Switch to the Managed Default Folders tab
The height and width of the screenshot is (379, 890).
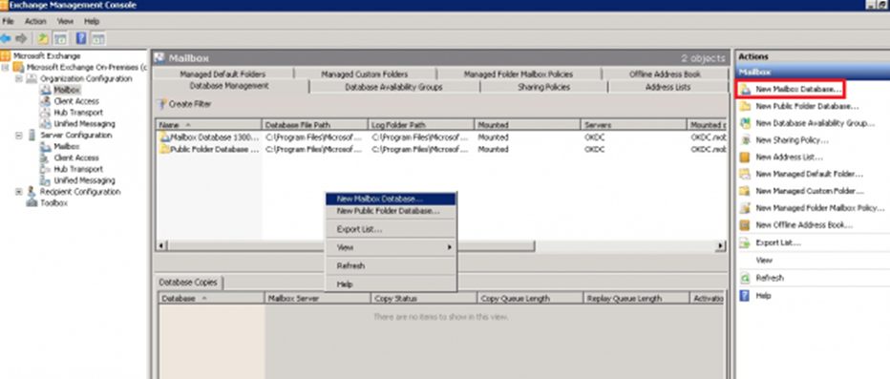pyautogui.click(x=222, y=74)
